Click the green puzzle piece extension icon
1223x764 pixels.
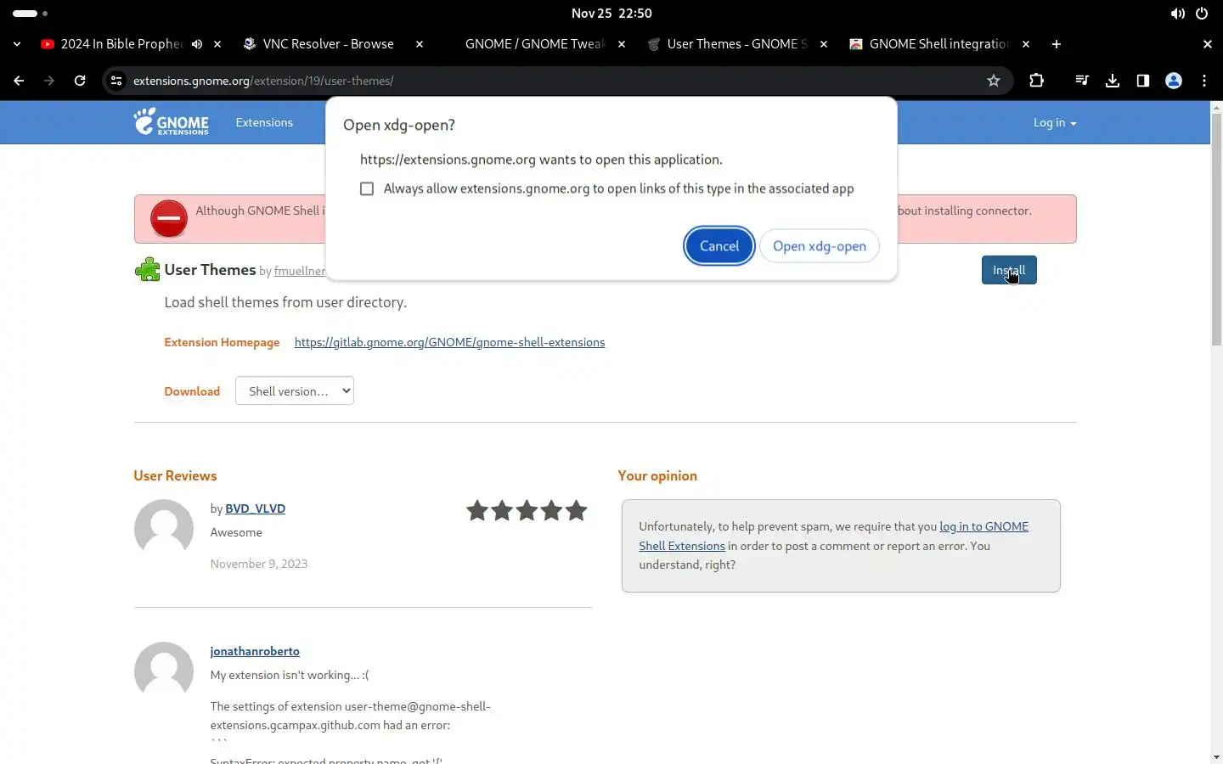147,270
